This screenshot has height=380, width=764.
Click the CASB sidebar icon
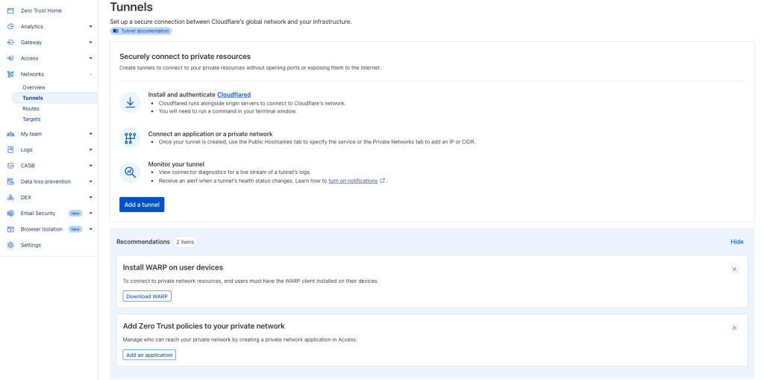click(x=10, y=166)
